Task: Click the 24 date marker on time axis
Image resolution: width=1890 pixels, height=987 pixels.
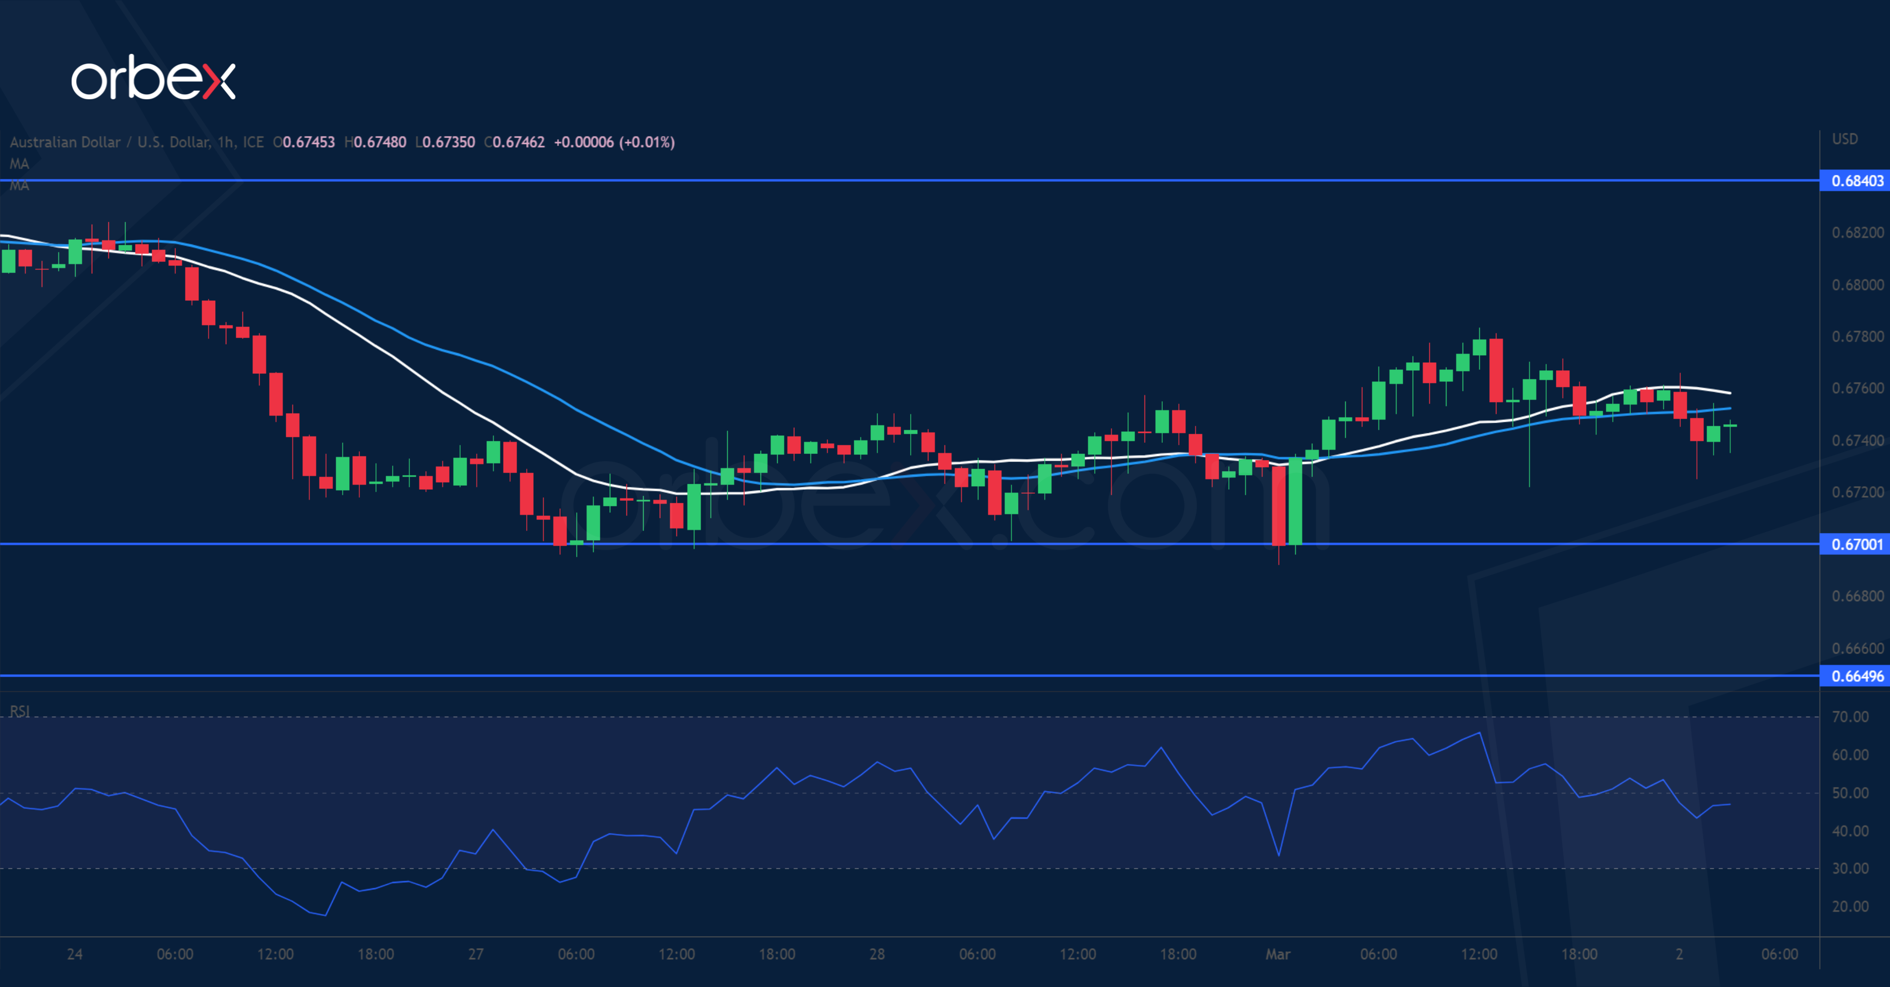Action: (x=74, y=954)
